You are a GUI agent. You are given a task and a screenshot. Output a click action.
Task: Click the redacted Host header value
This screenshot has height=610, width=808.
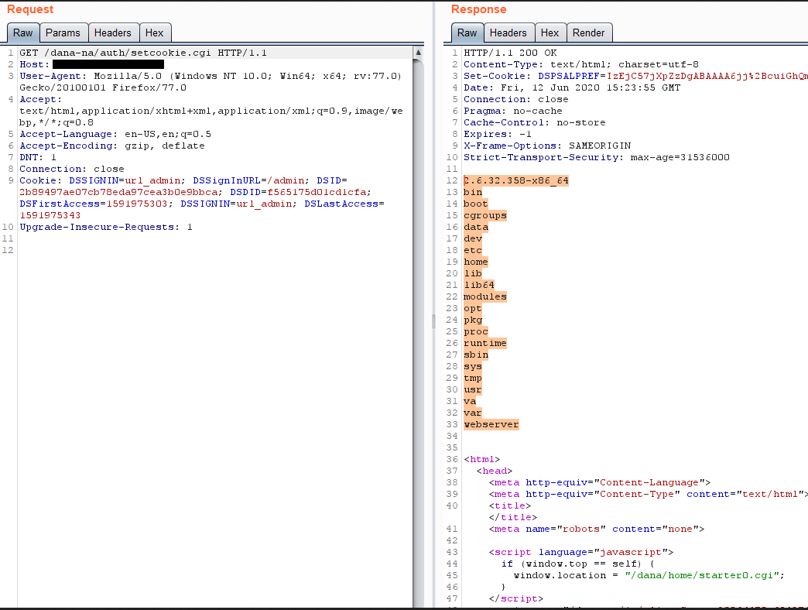click(108, 64)
